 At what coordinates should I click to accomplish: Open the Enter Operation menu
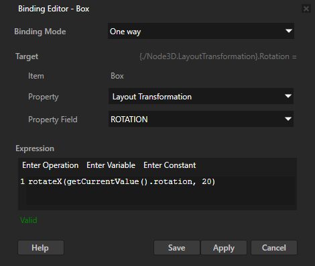coord(50,165)
